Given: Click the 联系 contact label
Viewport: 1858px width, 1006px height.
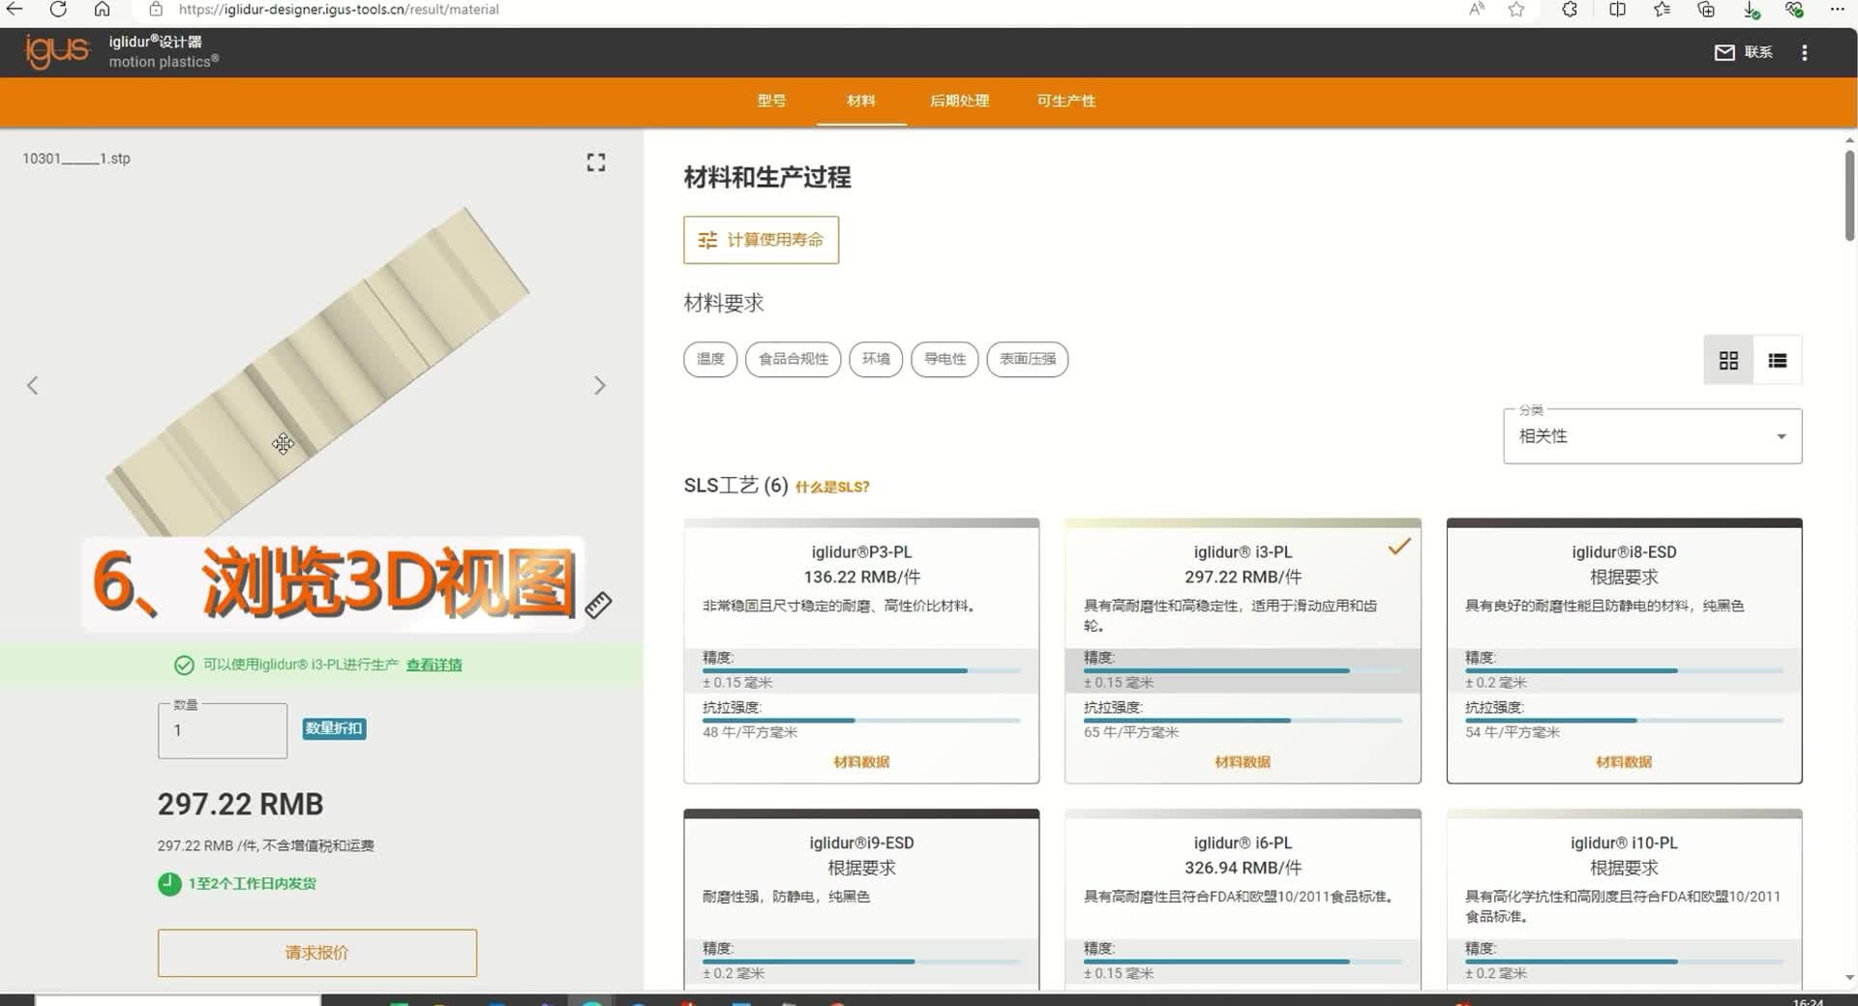Looking at the screenshot, I should click(1758, 52).
